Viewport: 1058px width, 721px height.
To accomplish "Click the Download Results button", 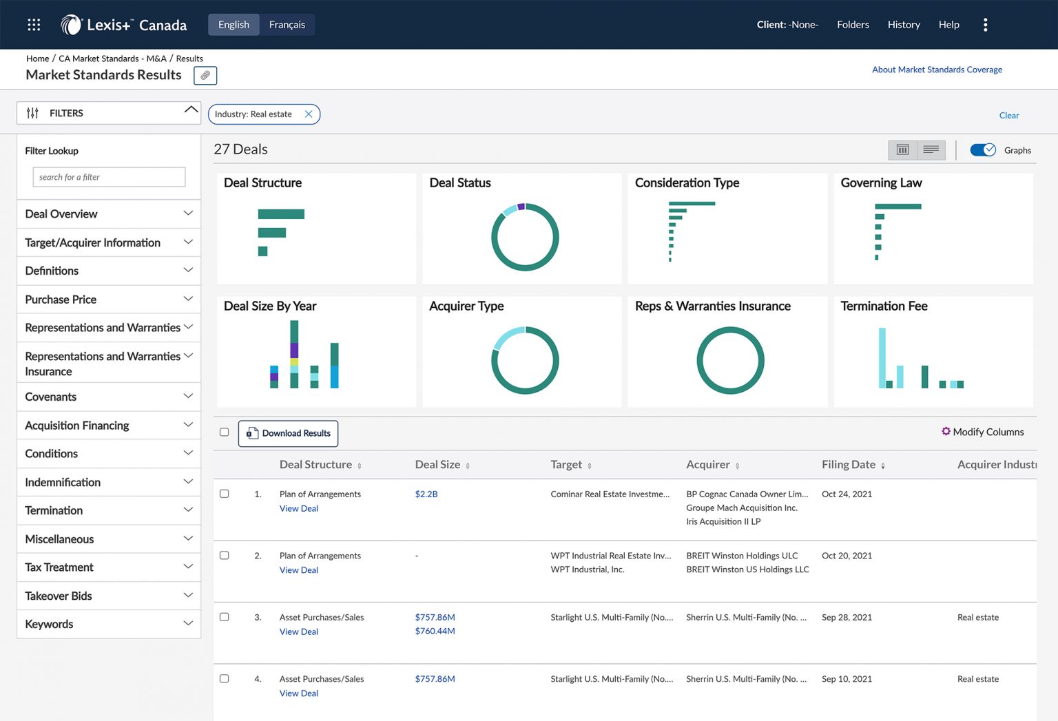I will point(288,433).
